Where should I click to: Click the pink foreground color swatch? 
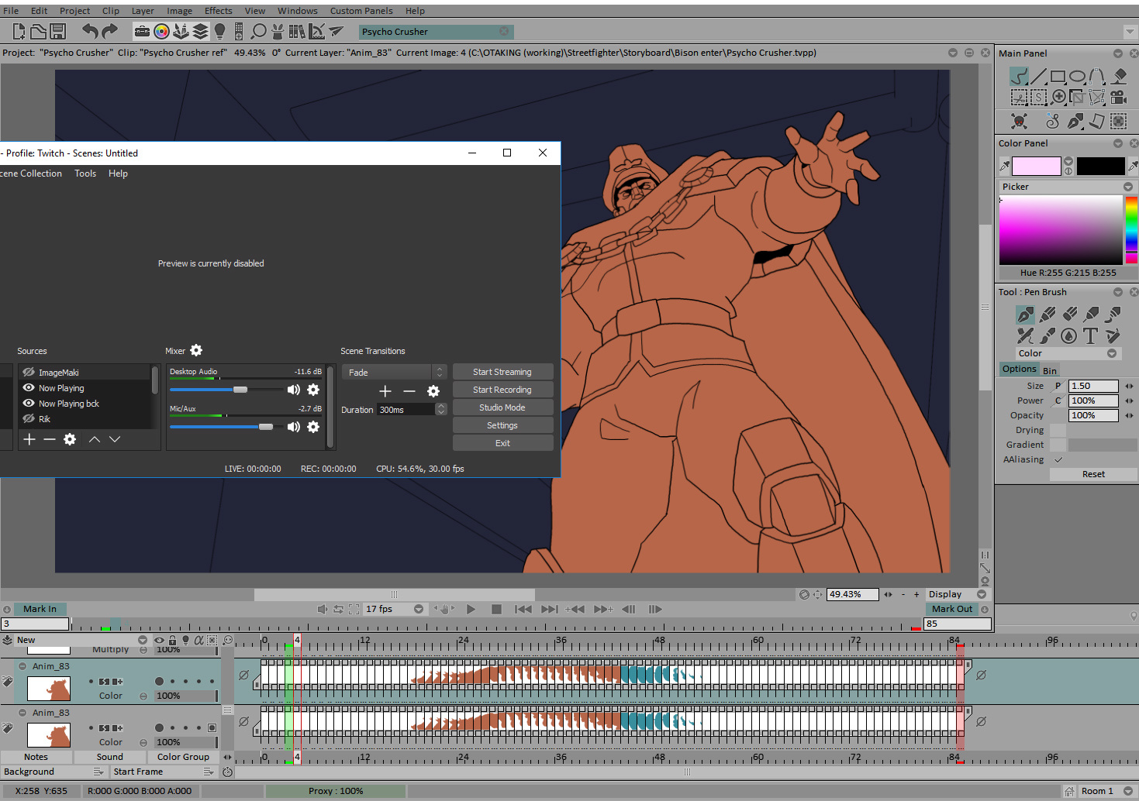[x=1036, y=166]
